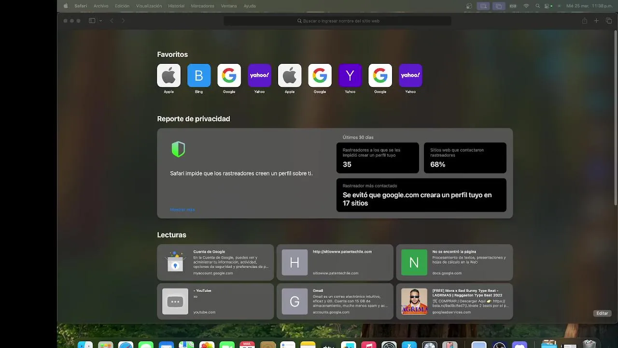618x348 pixels.
Task: Open Cuenta de Google reading item
Action: (215, 262)
